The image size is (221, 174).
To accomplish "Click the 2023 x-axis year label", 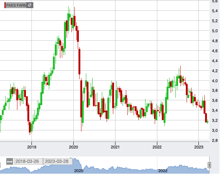I will pos(199,147).
